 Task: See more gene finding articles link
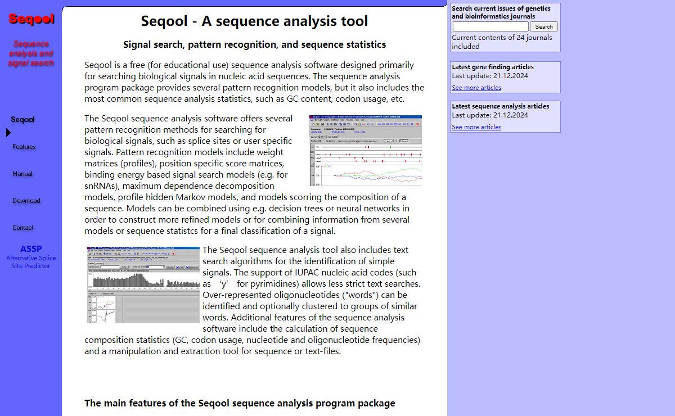click(476, 88)
